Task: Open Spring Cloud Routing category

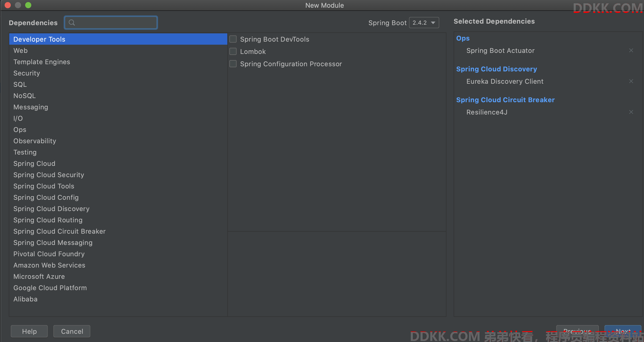Action: 118,220
